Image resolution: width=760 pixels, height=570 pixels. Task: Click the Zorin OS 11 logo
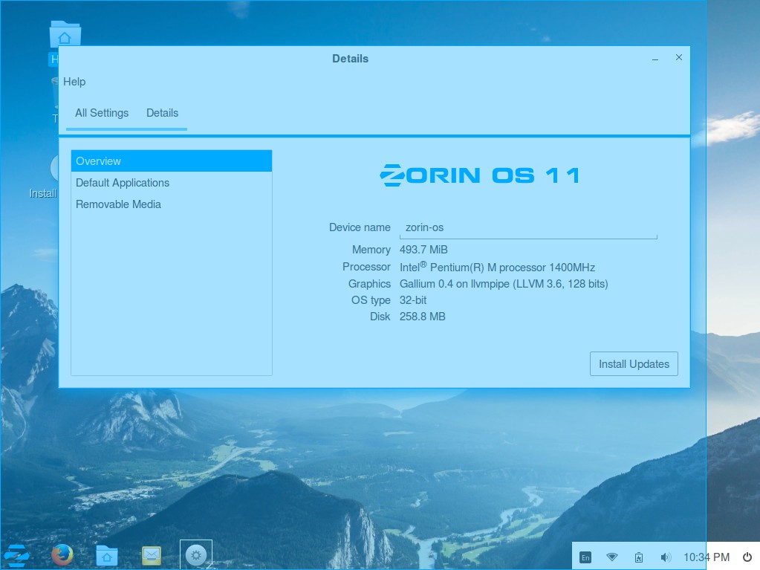(480, 175)
